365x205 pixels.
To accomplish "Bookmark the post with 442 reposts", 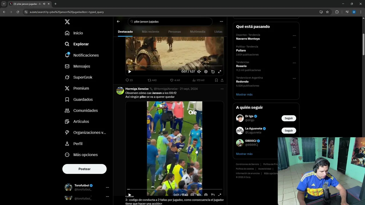I will 216,80.
